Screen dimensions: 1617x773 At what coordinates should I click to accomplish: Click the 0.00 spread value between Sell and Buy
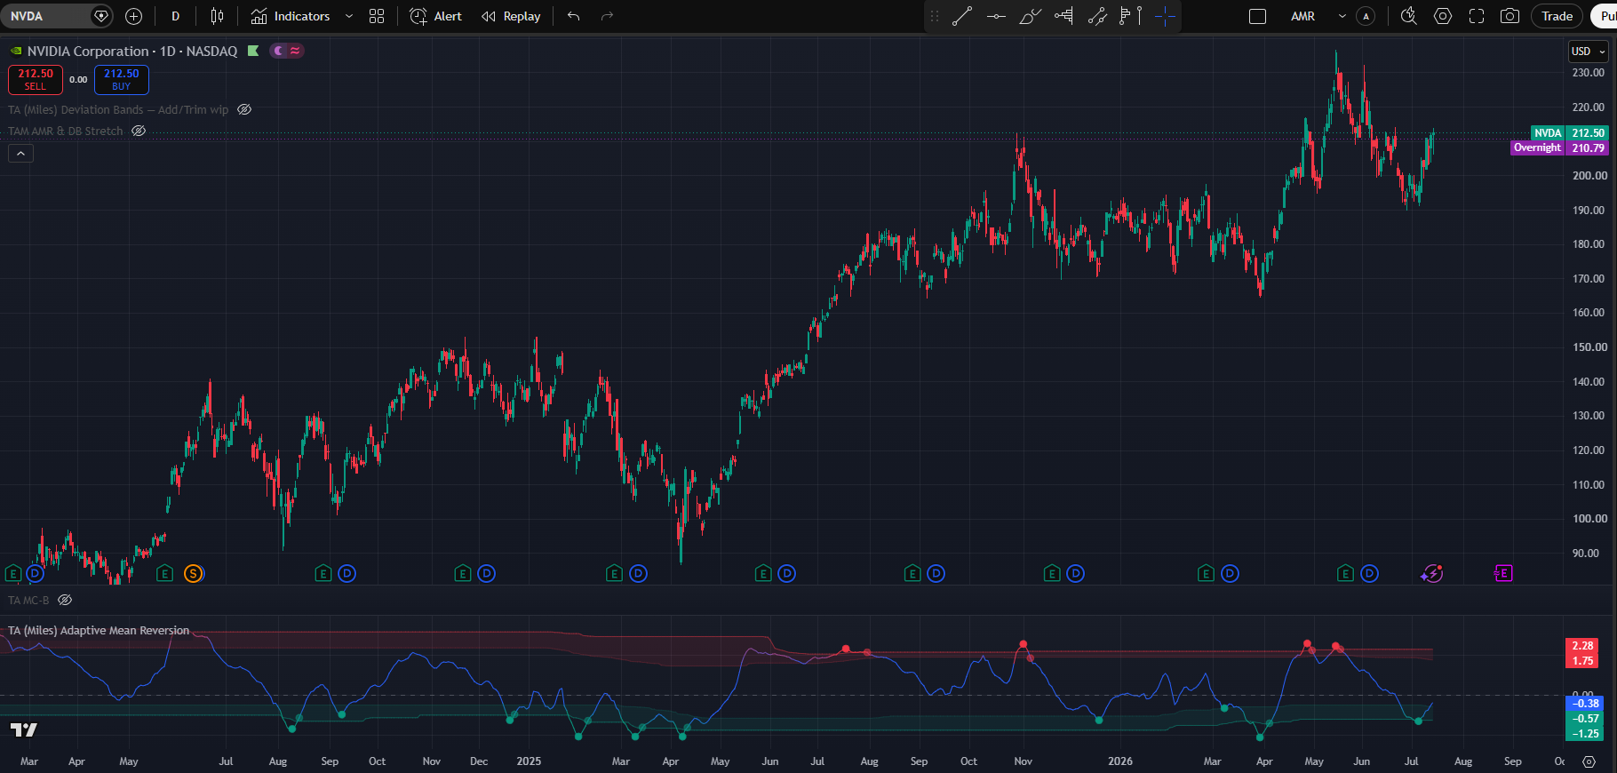78,80
